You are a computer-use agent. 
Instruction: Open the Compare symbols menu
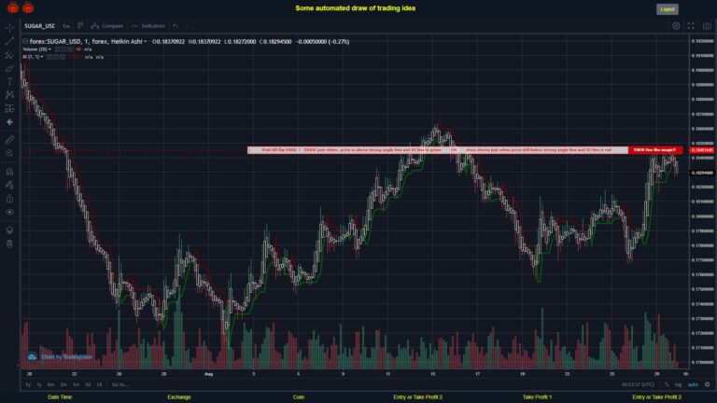click(107, 26)
